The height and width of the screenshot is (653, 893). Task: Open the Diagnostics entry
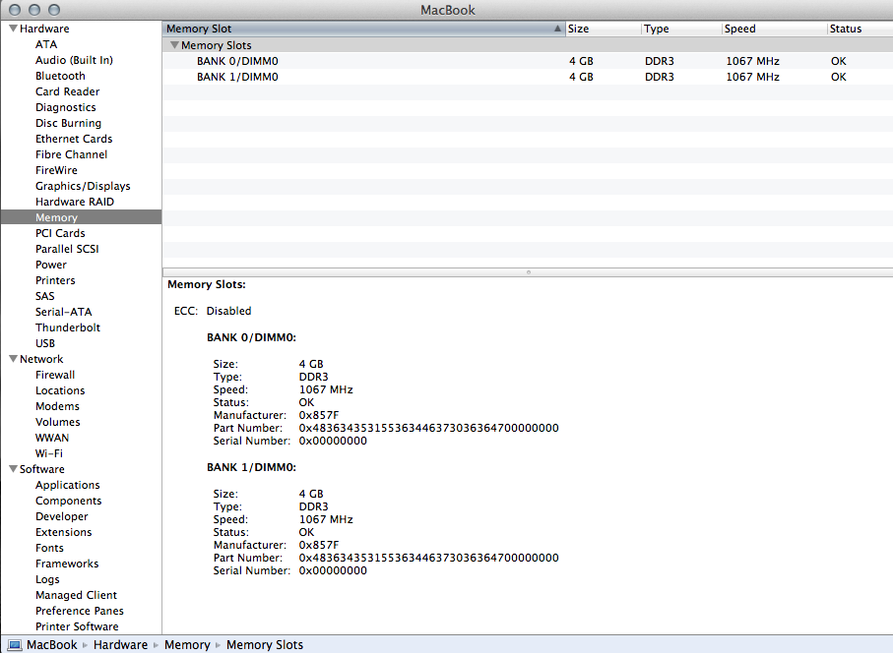(66, 107)
